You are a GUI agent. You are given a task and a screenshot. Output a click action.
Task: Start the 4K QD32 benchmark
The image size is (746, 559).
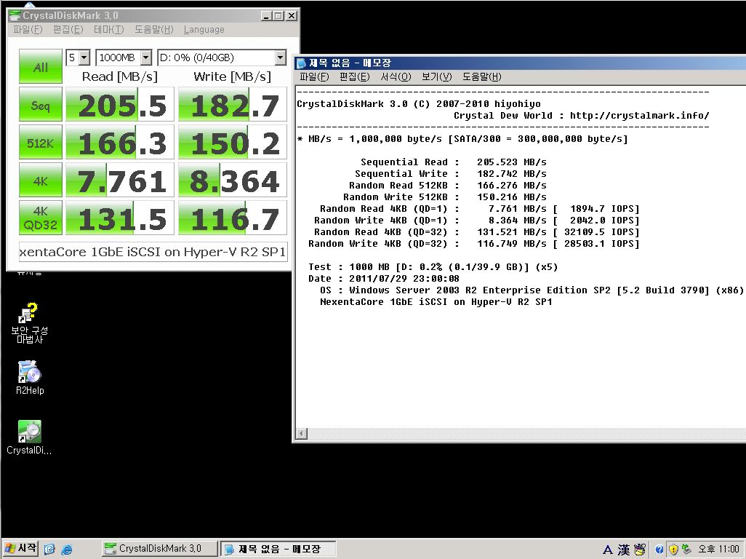pos(41,218)
